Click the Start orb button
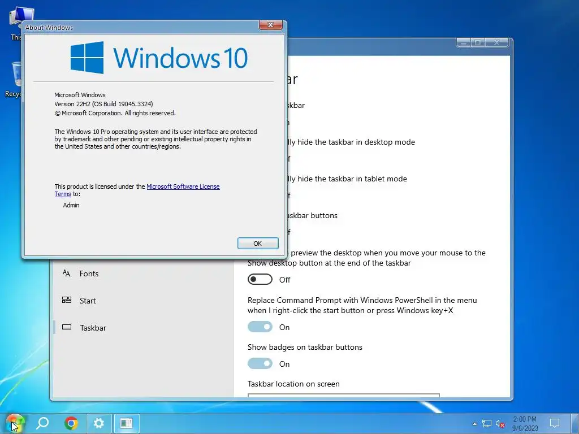The image size is (579, 434). point(14,423)
